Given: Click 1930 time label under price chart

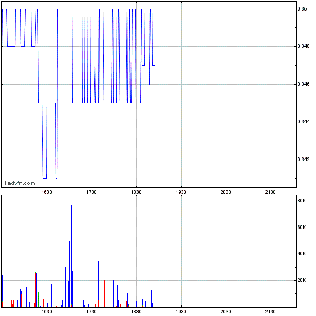Looking at the screenshot, I should pyautogui.click(x=181, y=192).
